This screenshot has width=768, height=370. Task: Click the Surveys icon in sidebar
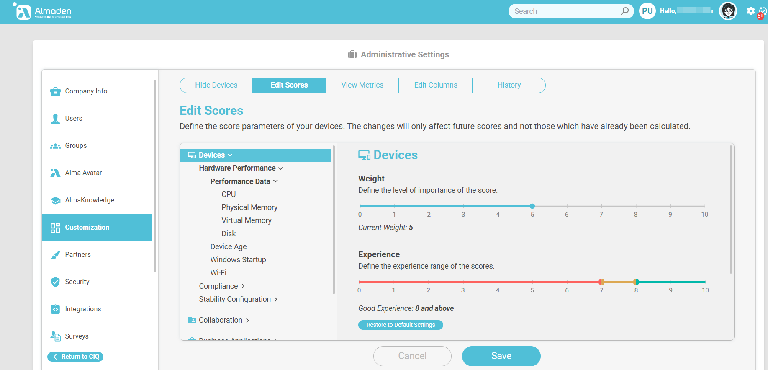coord(55,336)
